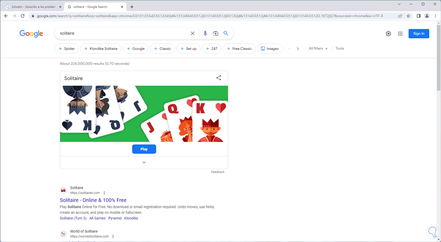The image size is (441, 242).
Task: Add the Google filter chip
Action: 136,49
